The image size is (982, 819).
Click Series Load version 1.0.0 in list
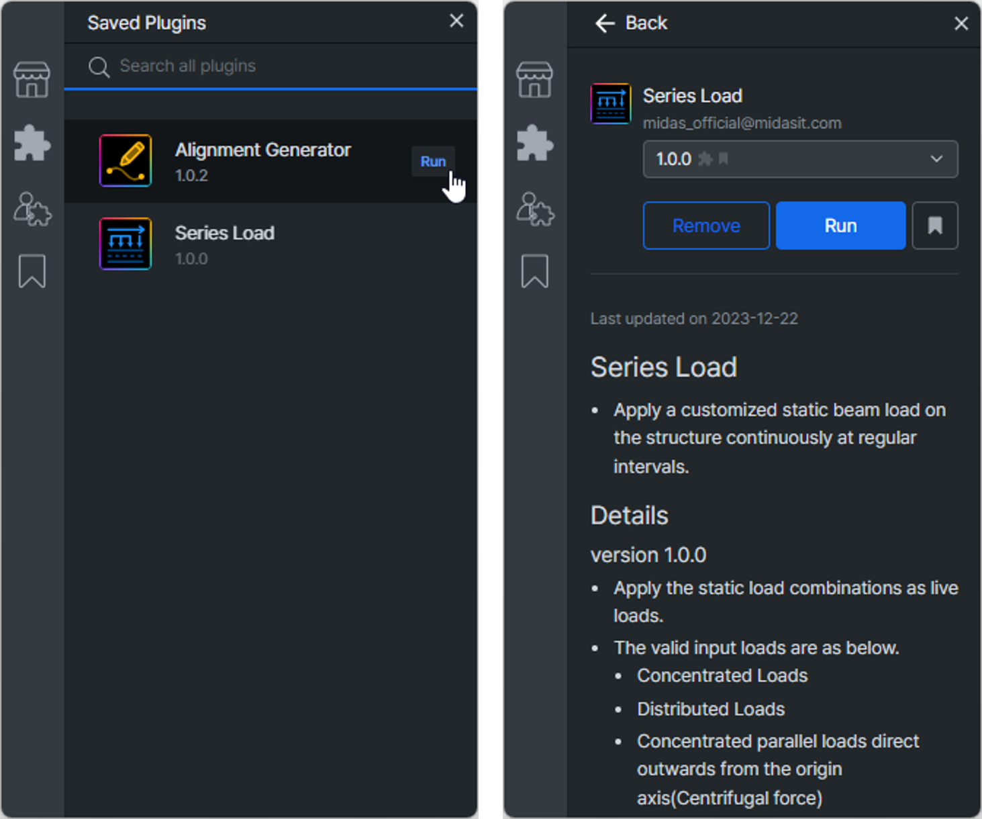(191, 259)
